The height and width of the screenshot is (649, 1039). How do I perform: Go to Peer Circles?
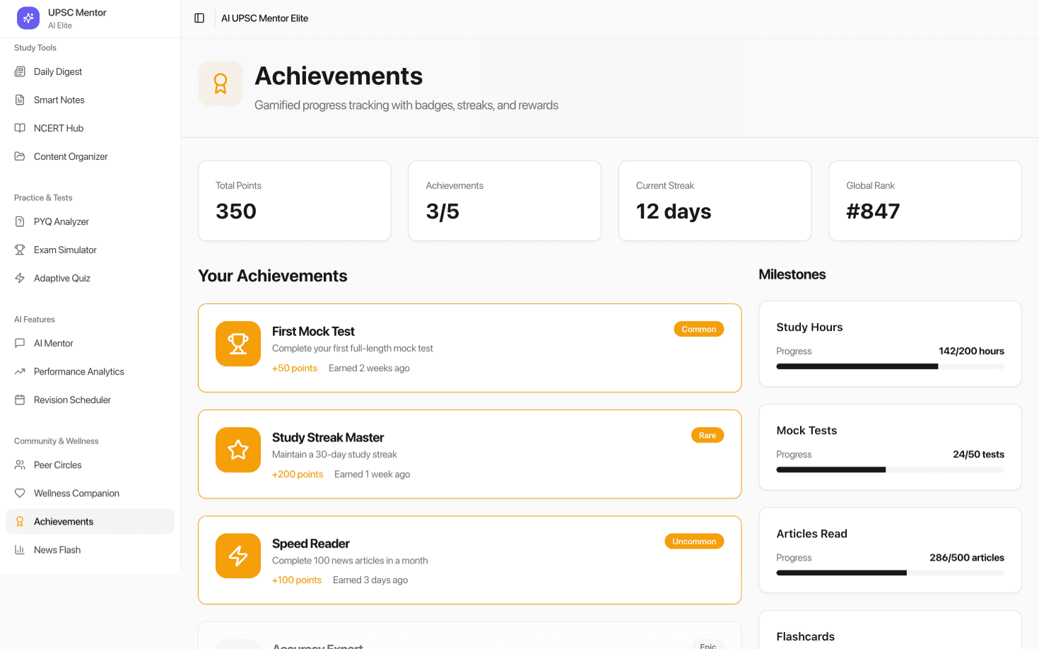pyautogui.click(x=90, y=464)
